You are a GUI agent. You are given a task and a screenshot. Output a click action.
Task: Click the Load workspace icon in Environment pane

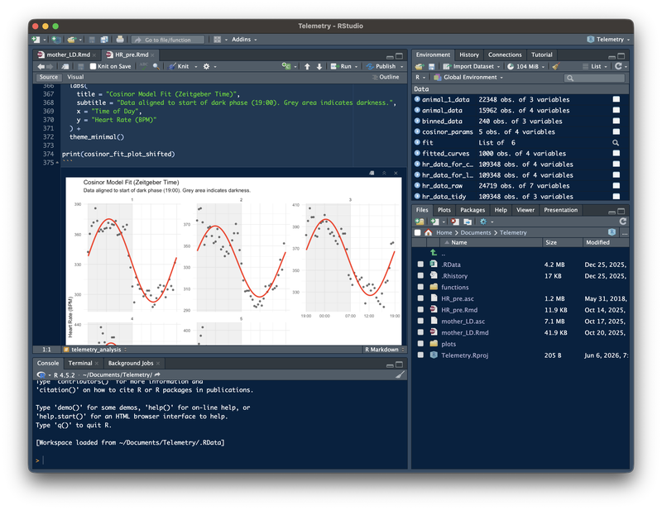[419, 66]
